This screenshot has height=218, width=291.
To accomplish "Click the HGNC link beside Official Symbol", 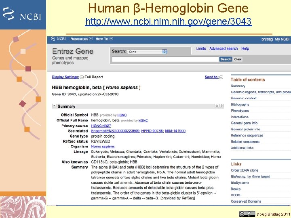I will coord(122,115).
